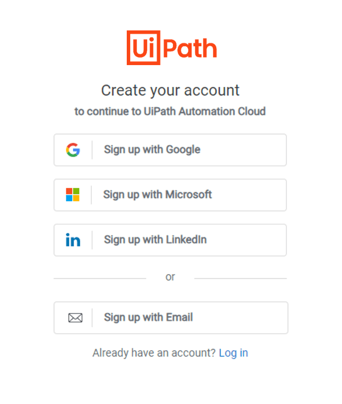Click the horizontal divider line right of "or"
The image size is (342, 404).
click(241, 278)
